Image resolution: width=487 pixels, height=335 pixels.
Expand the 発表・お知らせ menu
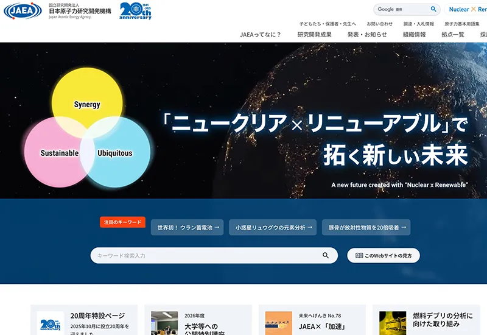click(x=367, y=35)
